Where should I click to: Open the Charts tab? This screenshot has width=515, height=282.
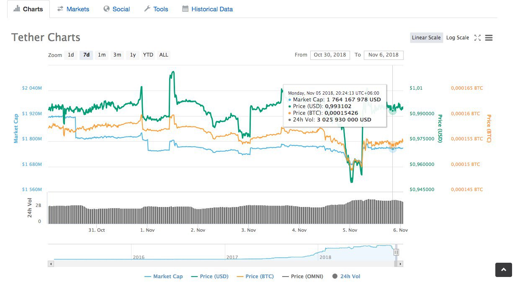[x=28, y=9]
